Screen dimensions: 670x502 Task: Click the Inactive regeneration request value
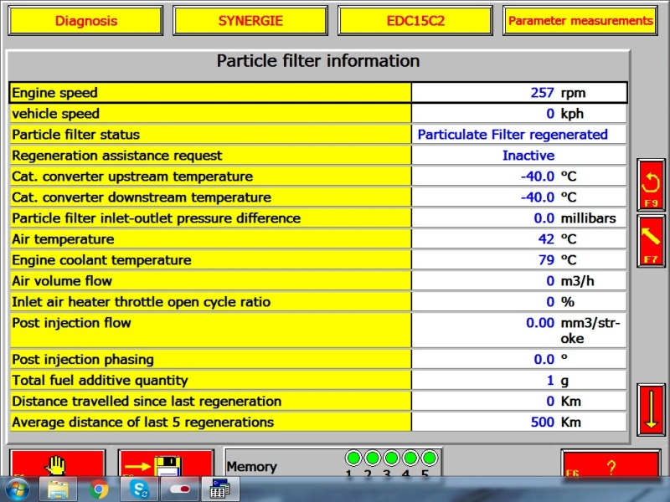(528, 156)
